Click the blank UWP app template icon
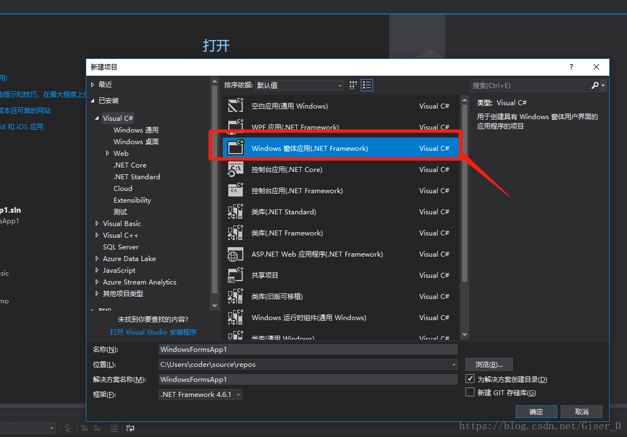Screen dimensions: 627x437 [x=236, y=106]
